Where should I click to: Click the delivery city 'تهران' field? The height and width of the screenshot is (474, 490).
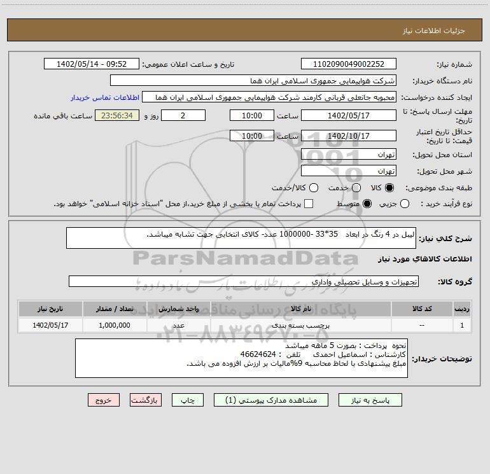click(x=349, y=171)
